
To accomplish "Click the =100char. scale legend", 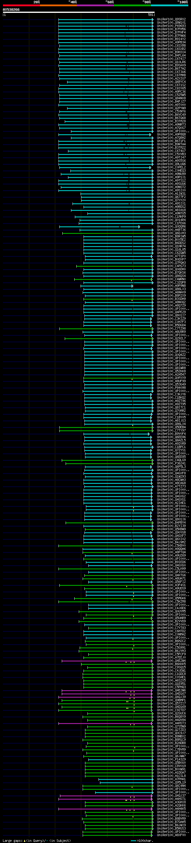I will [x=142, y=841].
